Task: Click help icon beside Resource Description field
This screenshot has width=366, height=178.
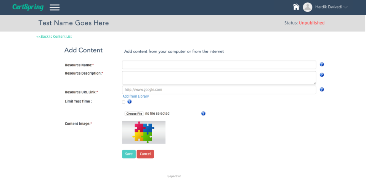Action: [x=322, y=75]
